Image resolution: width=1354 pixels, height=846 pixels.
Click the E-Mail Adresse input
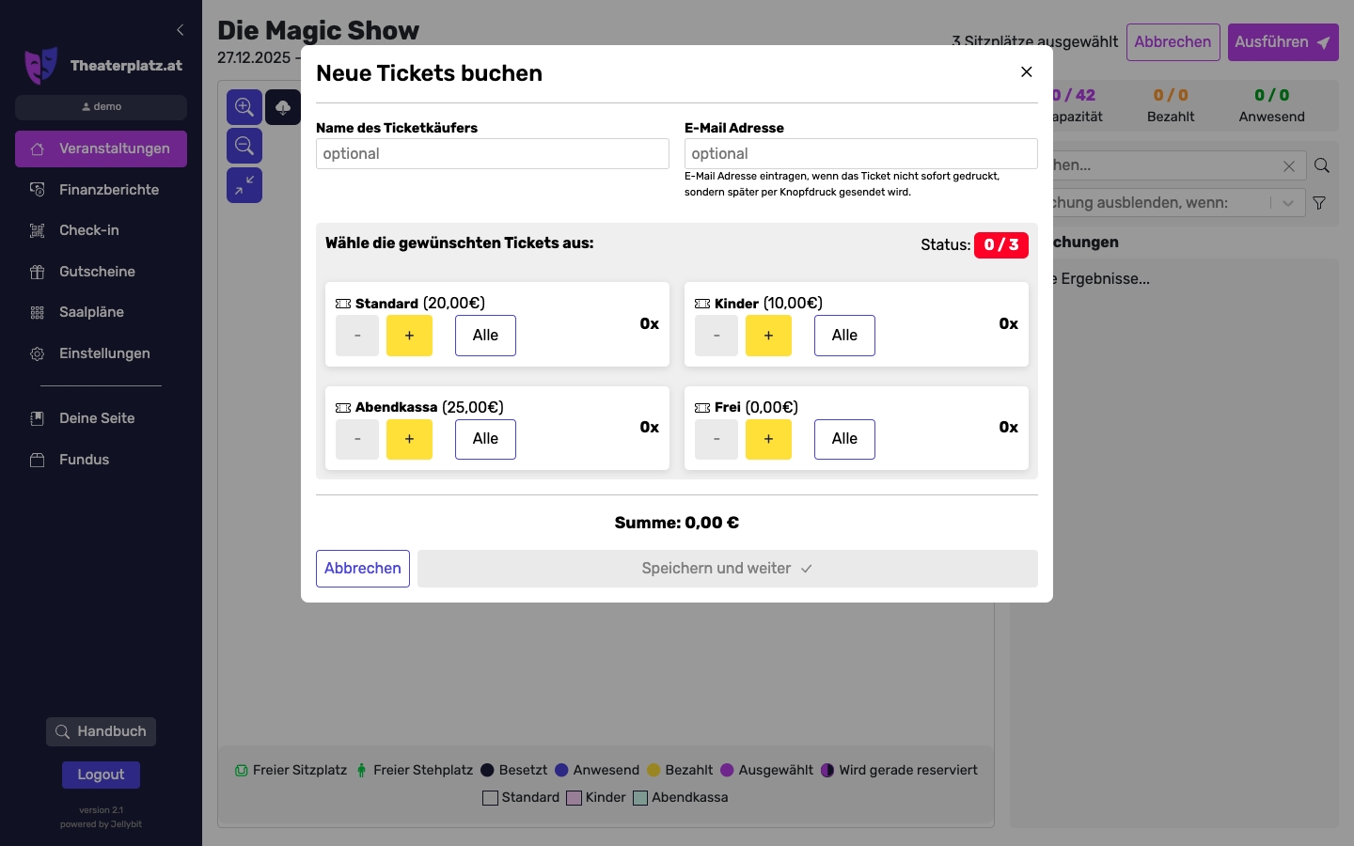[861, 154]
